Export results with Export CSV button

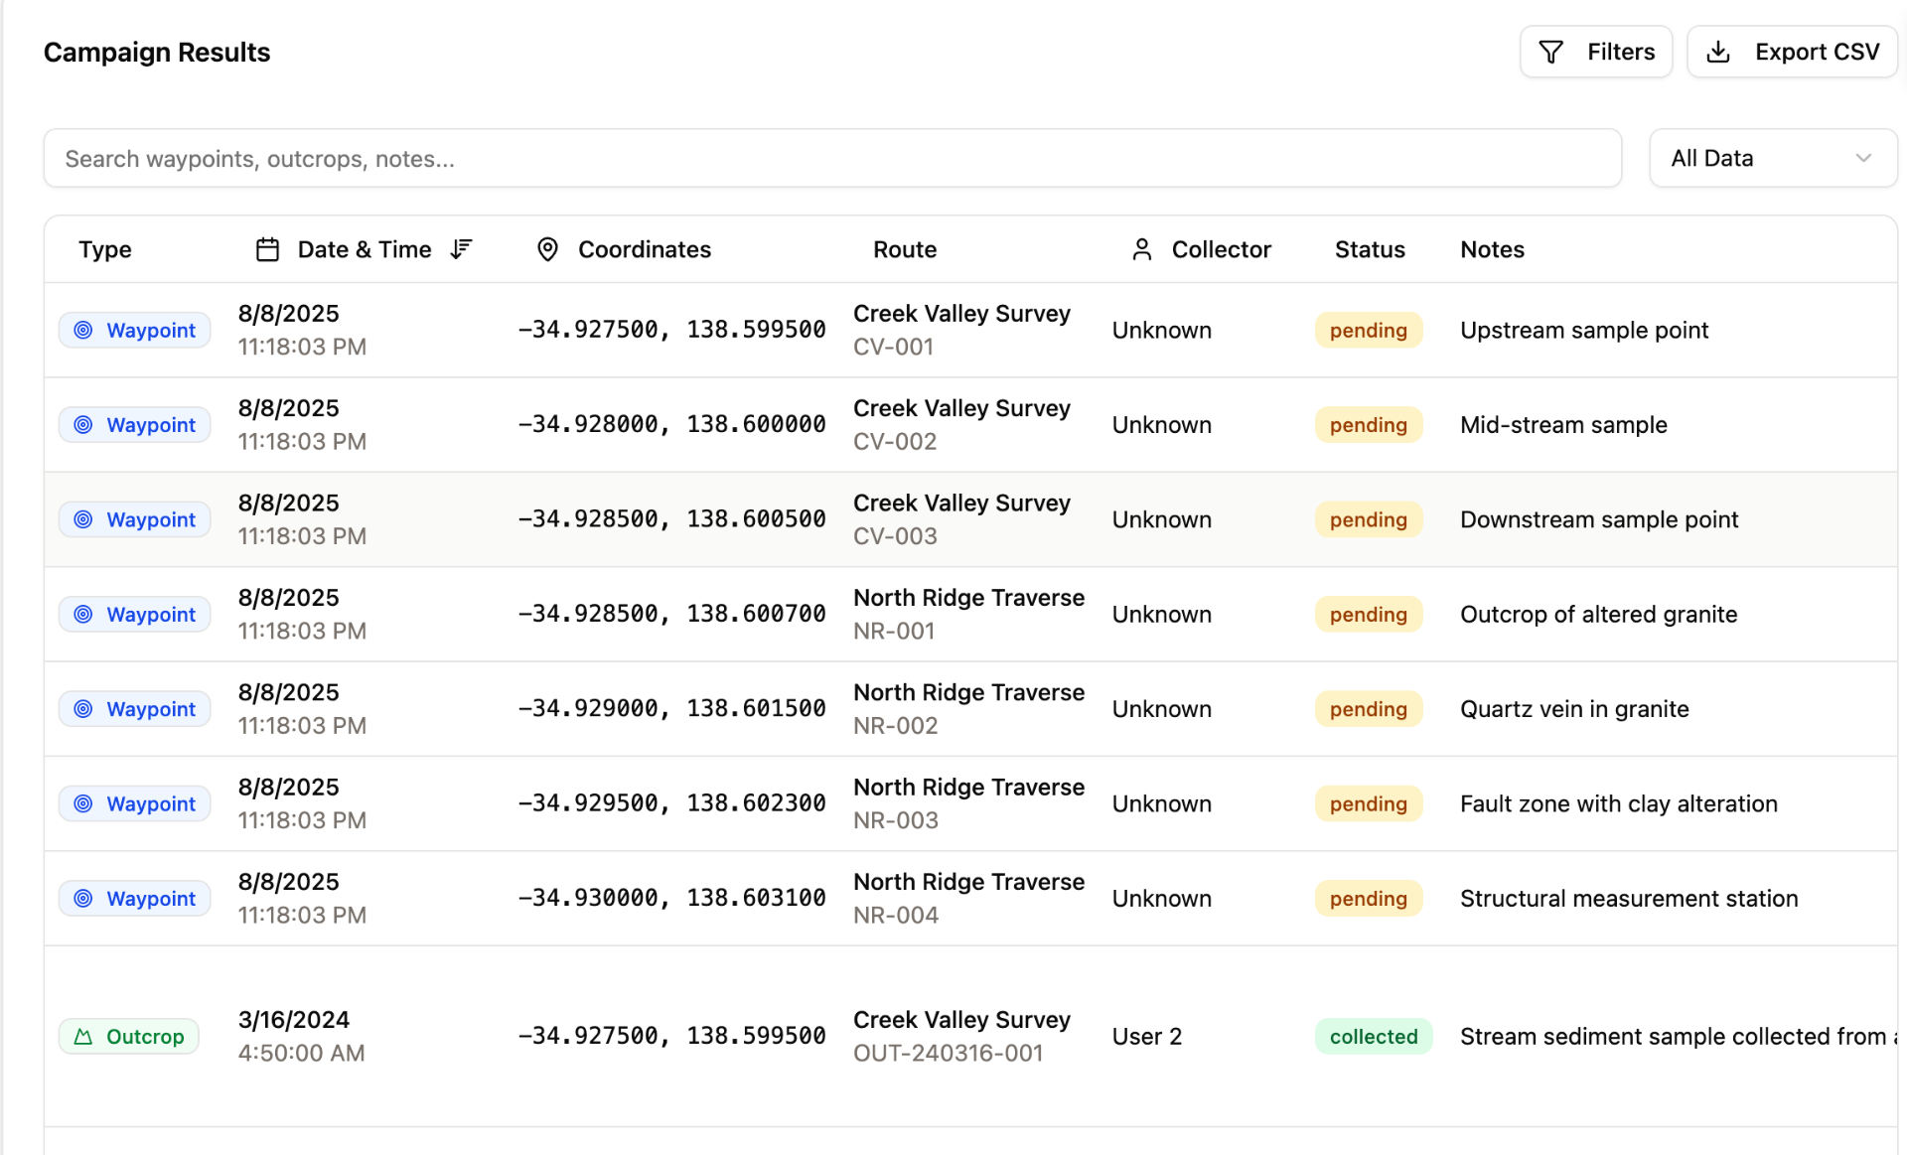point(1792,52)
